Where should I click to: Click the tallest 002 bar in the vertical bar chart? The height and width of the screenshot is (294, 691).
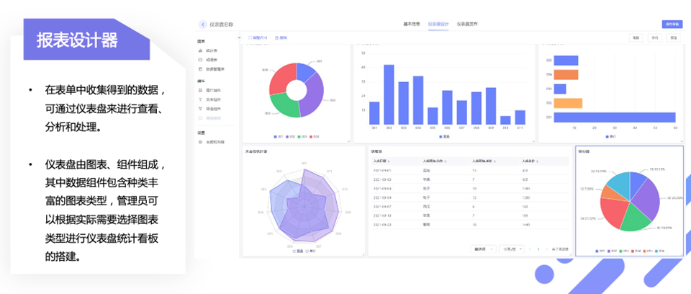tap(389, 94)
